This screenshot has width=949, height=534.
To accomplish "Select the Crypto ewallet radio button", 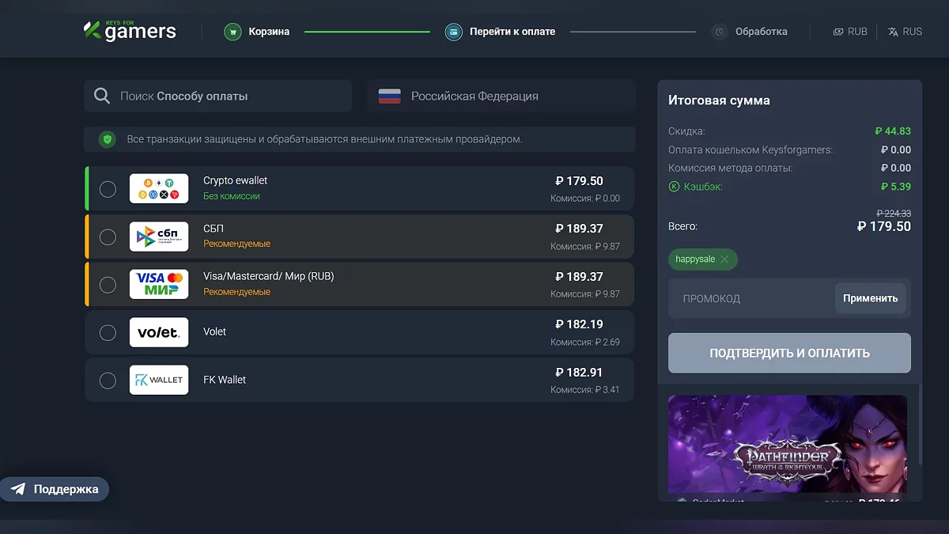I will [108, 189].
